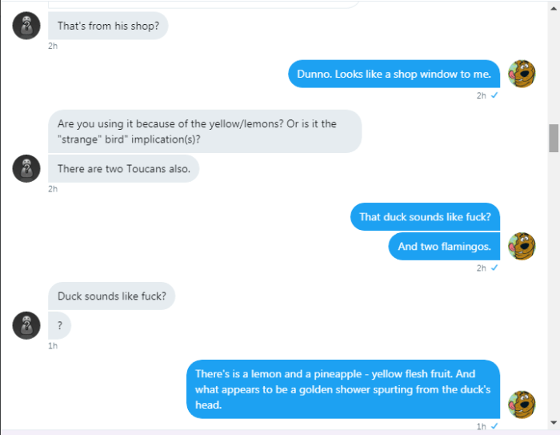Click the cartoon dog avatar beside "And two flamingos."
Screen dimensions: 560x435
click(522, 246)
